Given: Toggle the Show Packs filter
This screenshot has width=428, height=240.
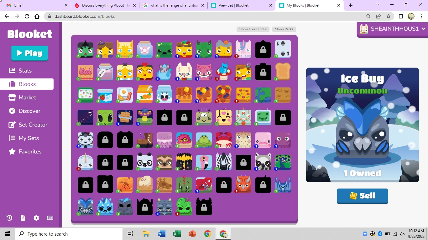Looking at the screenshot, I should pos(284,29).
